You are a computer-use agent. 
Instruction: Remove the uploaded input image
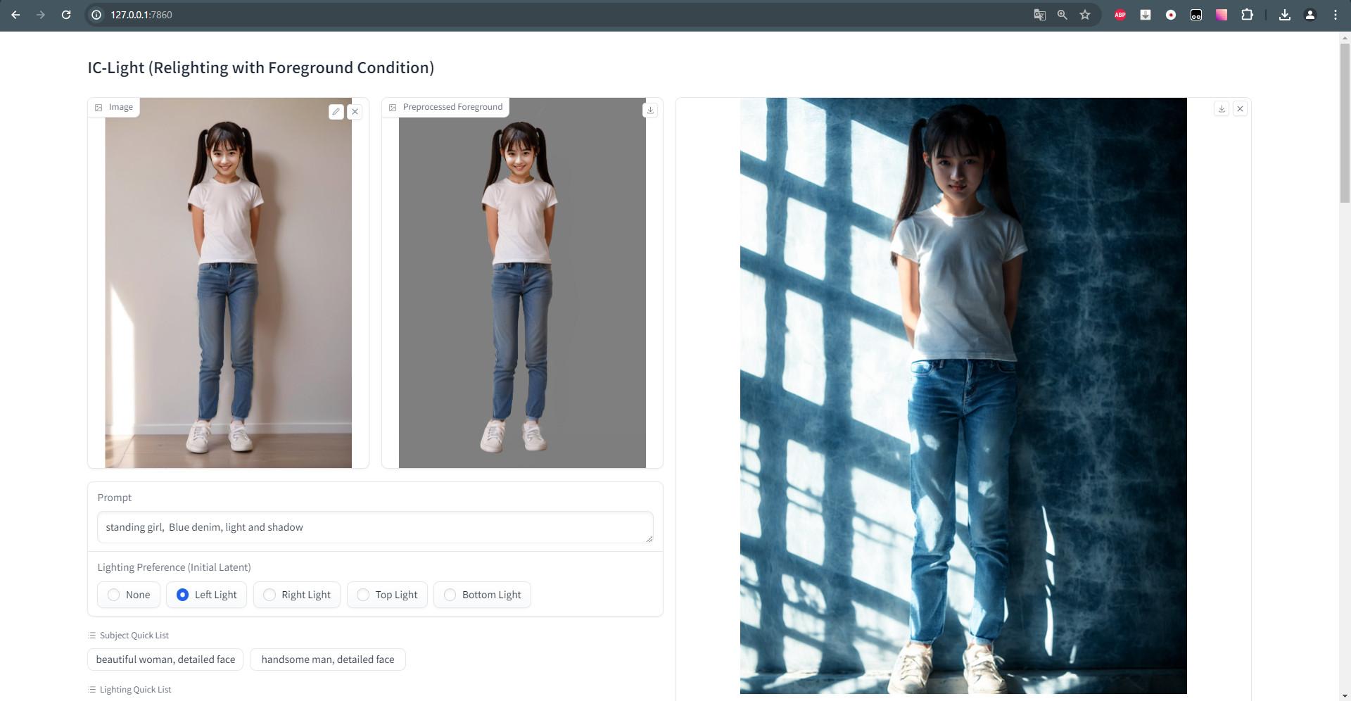(355, 111)
